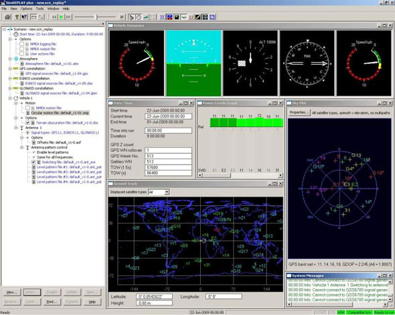The width and height of the screenshot is (395, 315).
Task: Open the Tools menu
Action: point(39,9)
